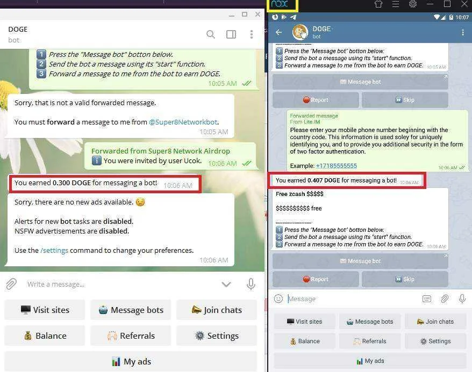This screenshot has height=372, width=472.
Task: Click the lower Message bot button in the Nox chat
Action: click(360, 261)
